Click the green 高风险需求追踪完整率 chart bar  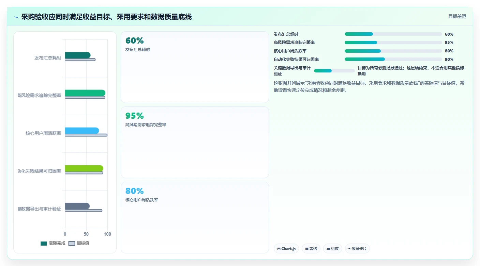click(x=85, y=93)
